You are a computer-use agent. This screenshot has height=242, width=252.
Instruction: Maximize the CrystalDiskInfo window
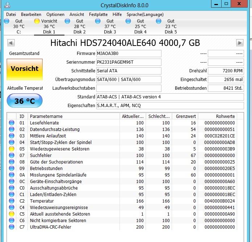[x=226, y=4]
